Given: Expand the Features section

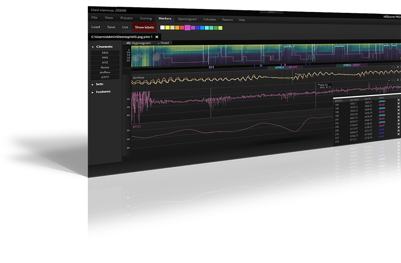Looking at the screenshot, I should (93, 92).
